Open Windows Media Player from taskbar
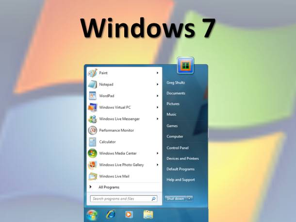296x222 pixels. (129, 214)
